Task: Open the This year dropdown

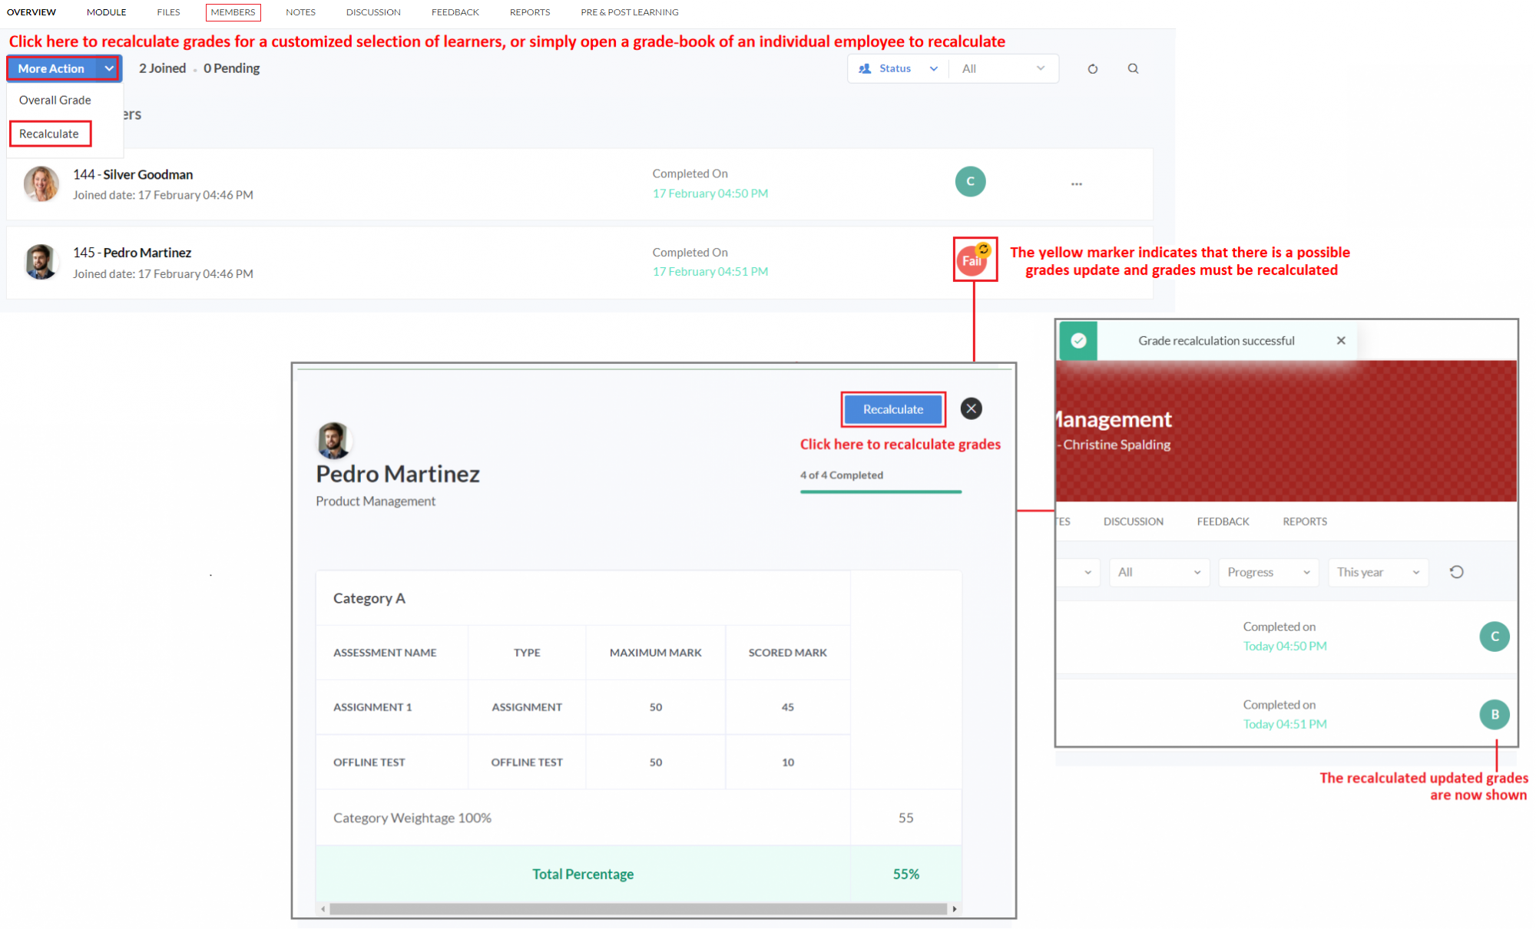Action: (1378, 572)
